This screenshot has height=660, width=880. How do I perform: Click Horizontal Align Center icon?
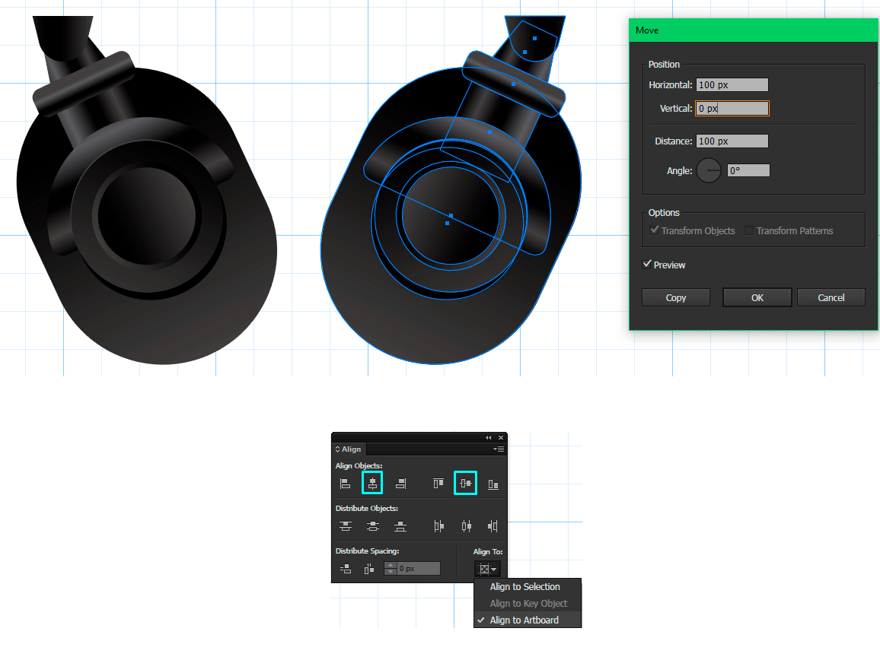point(372,483)
